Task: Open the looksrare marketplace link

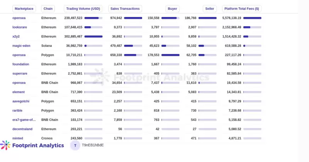Action: pos(20,27)
